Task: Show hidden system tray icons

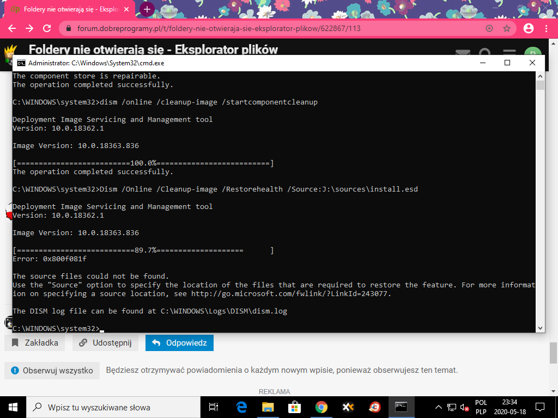Action: point(438,407)
